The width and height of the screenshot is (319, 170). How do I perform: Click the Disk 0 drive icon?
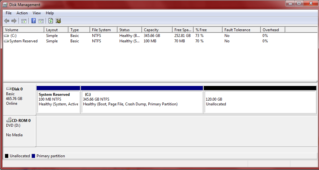9,89
